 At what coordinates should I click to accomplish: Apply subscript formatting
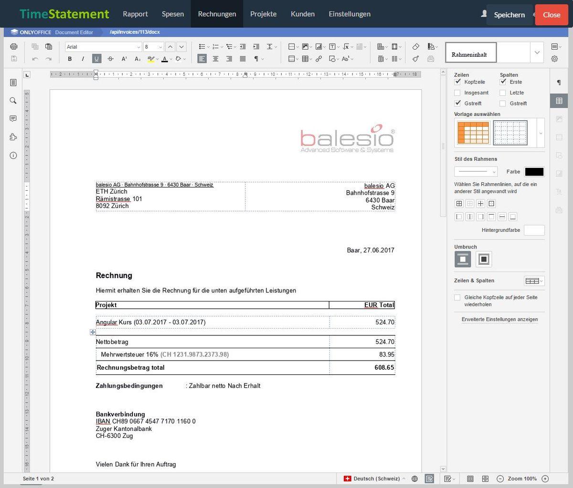(138, 59)
